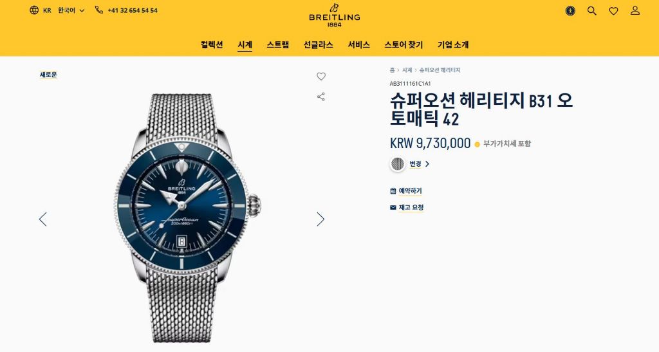
Task: Share this watch using share icon
Action: (x=321, y=97)
